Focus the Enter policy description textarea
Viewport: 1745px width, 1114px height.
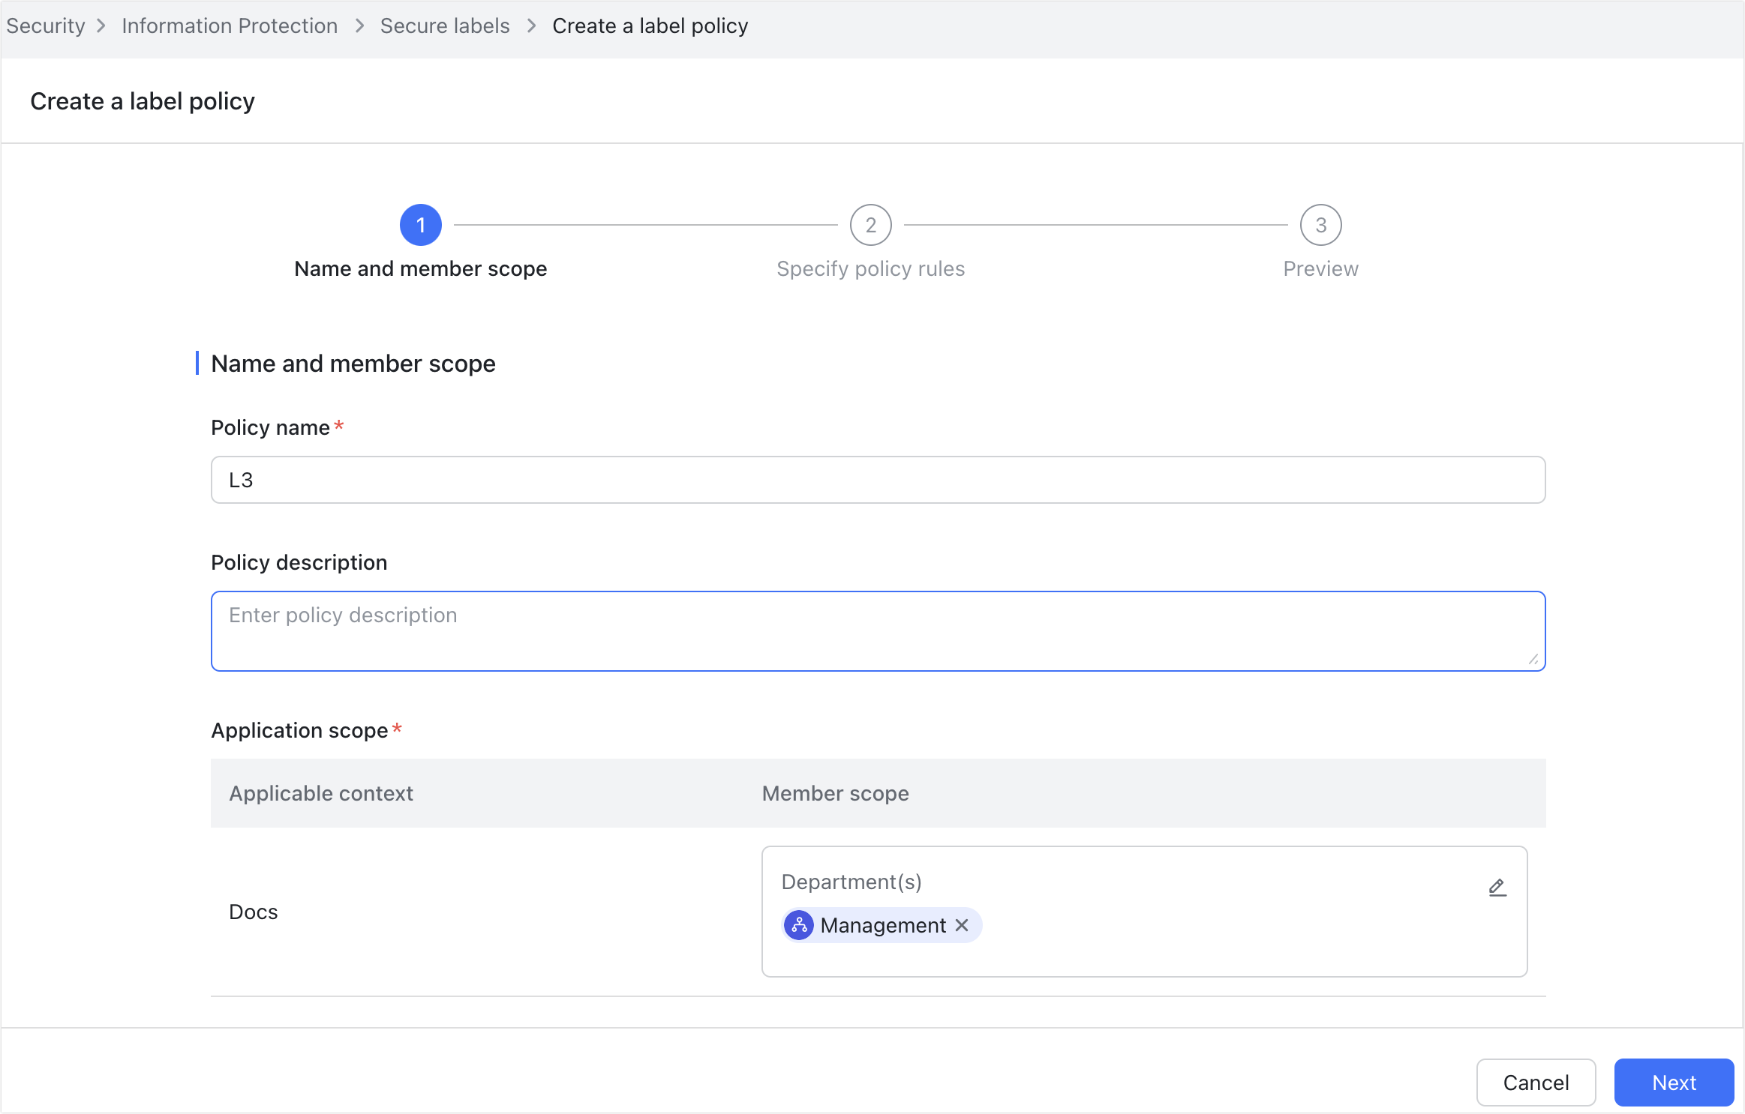(x=878, y=630)
